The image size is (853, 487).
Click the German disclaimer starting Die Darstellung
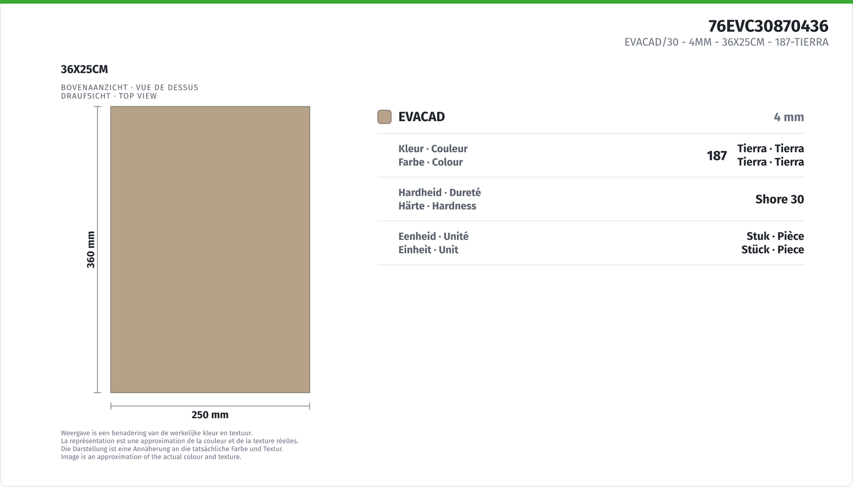(172, 449)
